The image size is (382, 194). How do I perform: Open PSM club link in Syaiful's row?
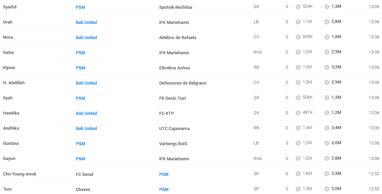80,7
